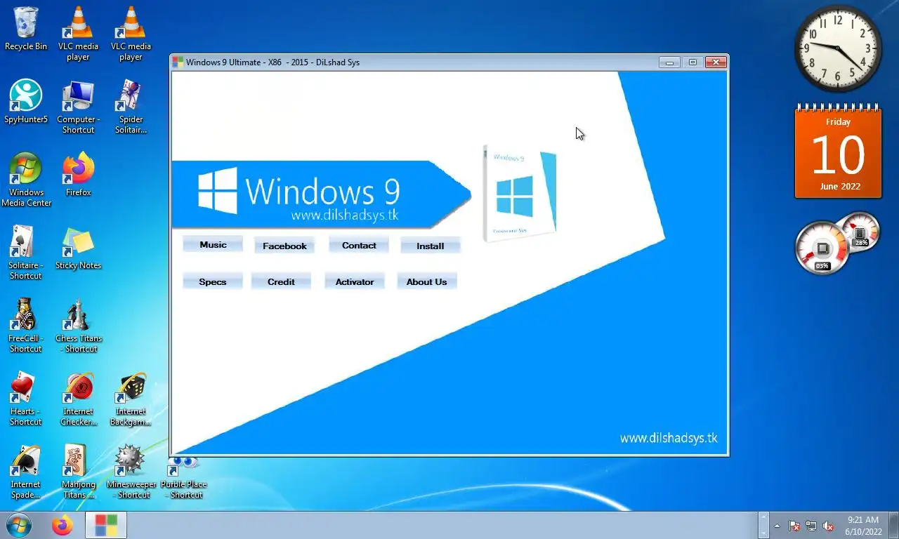Image resolution: width=899 pixels, height=539 pixels.
Task: Open the Specs button
Action: (212, 281)
